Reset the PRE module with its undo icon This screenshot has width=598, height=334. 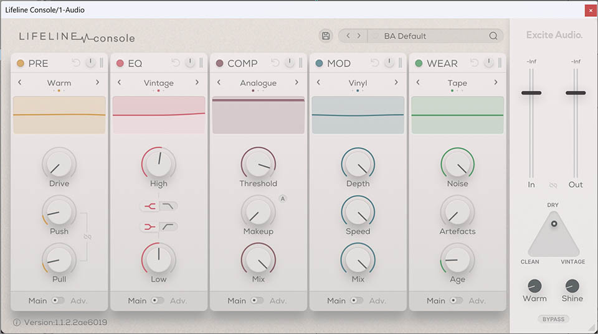pyautogui.click(x=77, y=63)
